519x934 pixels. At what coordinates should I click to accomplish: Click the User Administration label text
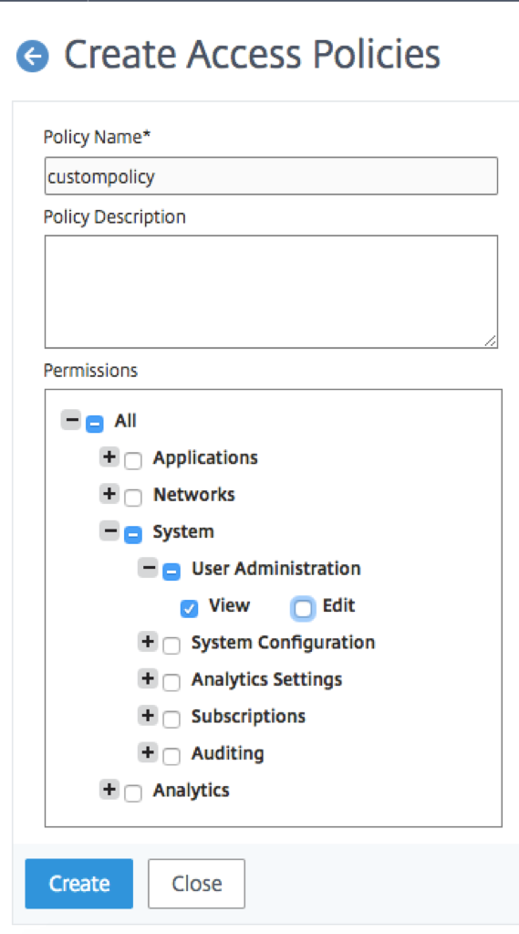click(276, 568)
